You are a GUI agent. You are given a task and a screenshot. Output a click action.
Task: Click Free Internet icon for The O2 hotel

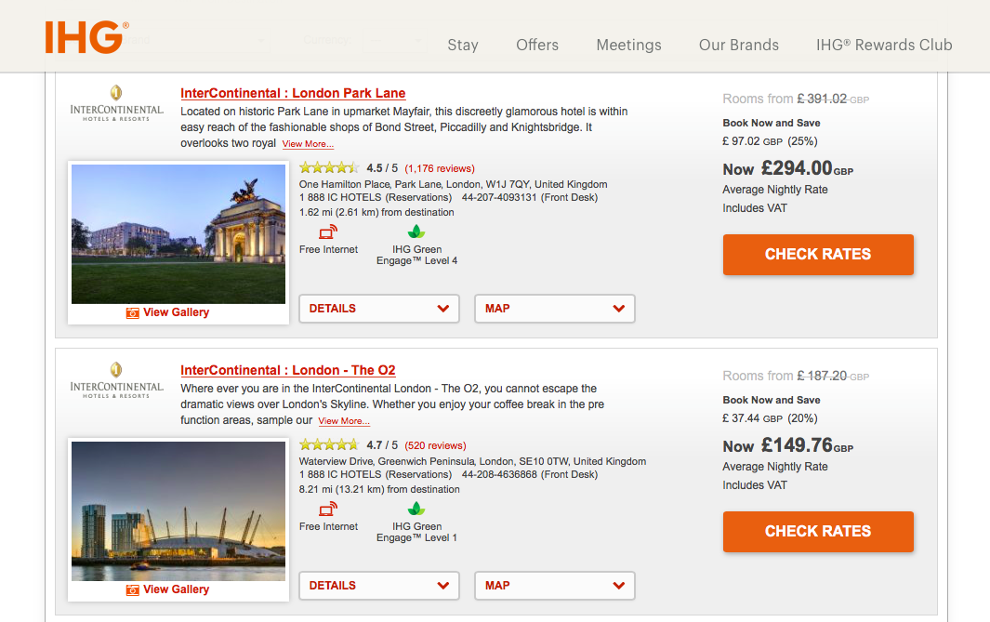coord(328,510)
